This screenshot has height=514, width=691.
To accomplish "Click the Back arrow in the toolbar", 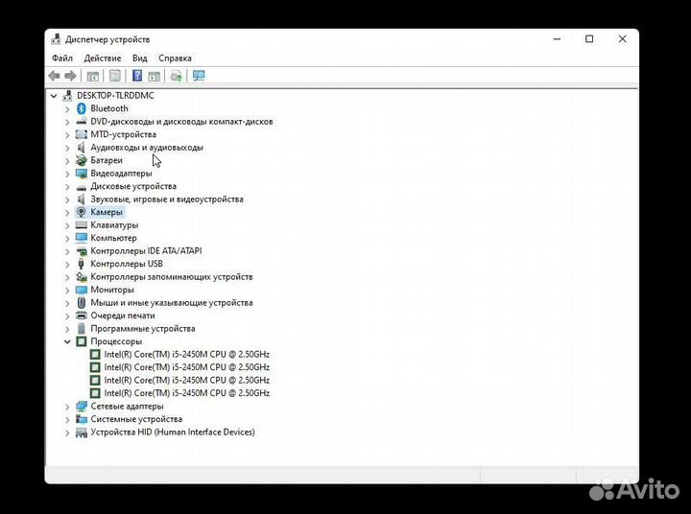I will coord(55,76).
